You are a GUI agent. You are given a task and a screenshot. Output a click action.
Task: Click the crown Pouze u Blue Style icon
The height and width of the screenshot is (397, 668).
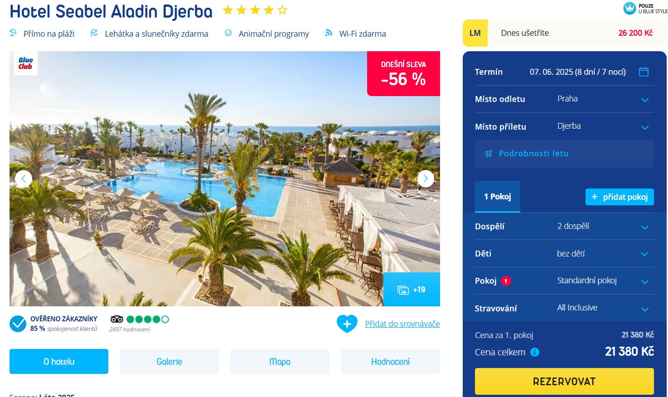629,8
